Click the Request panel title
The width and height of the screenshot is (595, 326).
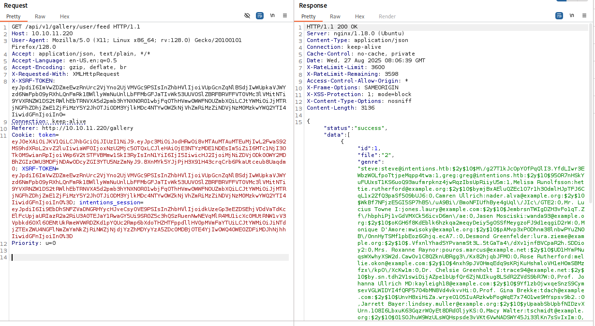coord(15,5)
